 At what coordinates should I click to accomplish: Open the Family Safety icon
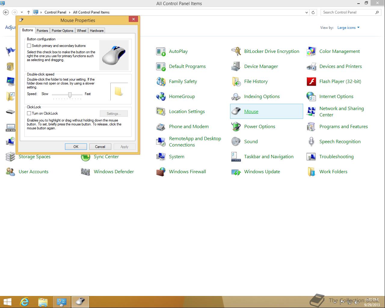pyautogui.click(x=161, y=82)
